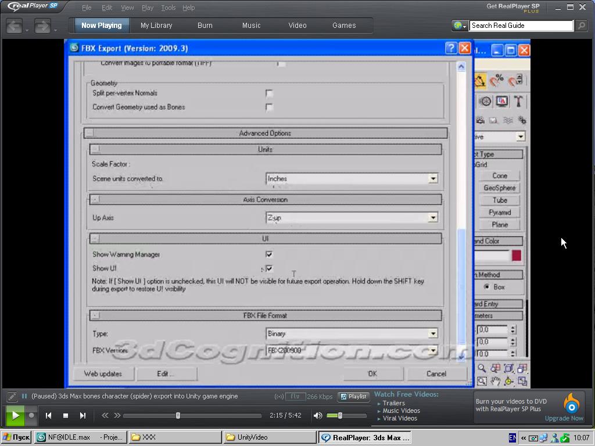Open the 3ds Max Utilities hammer icon

point(518,101)
